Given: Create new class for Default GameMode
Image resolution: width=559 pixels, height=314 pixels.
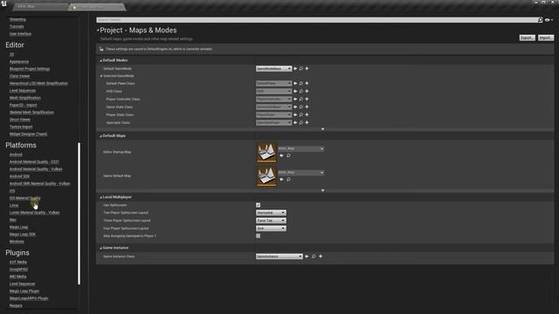Looking at the screenshot, I should point(307,68).
